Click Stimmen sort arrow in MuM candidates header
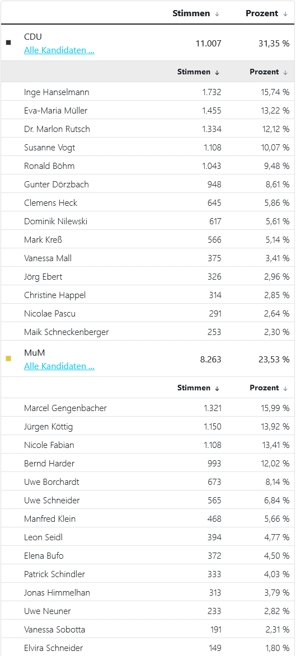Image resolution: width=296 pixels, height=656 pixels. (x=217, y=388)
